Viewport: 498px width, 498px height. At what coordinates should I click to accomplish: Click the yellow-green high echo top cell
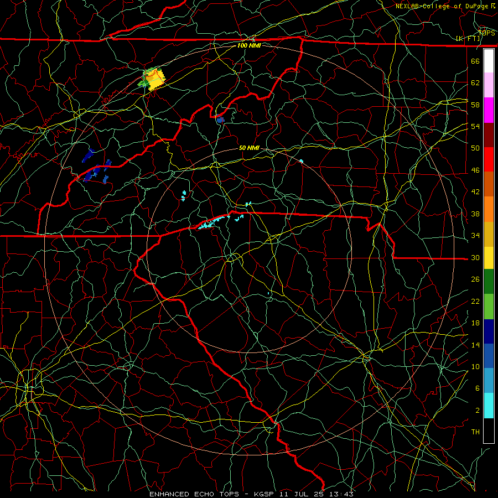click(152, 79)
